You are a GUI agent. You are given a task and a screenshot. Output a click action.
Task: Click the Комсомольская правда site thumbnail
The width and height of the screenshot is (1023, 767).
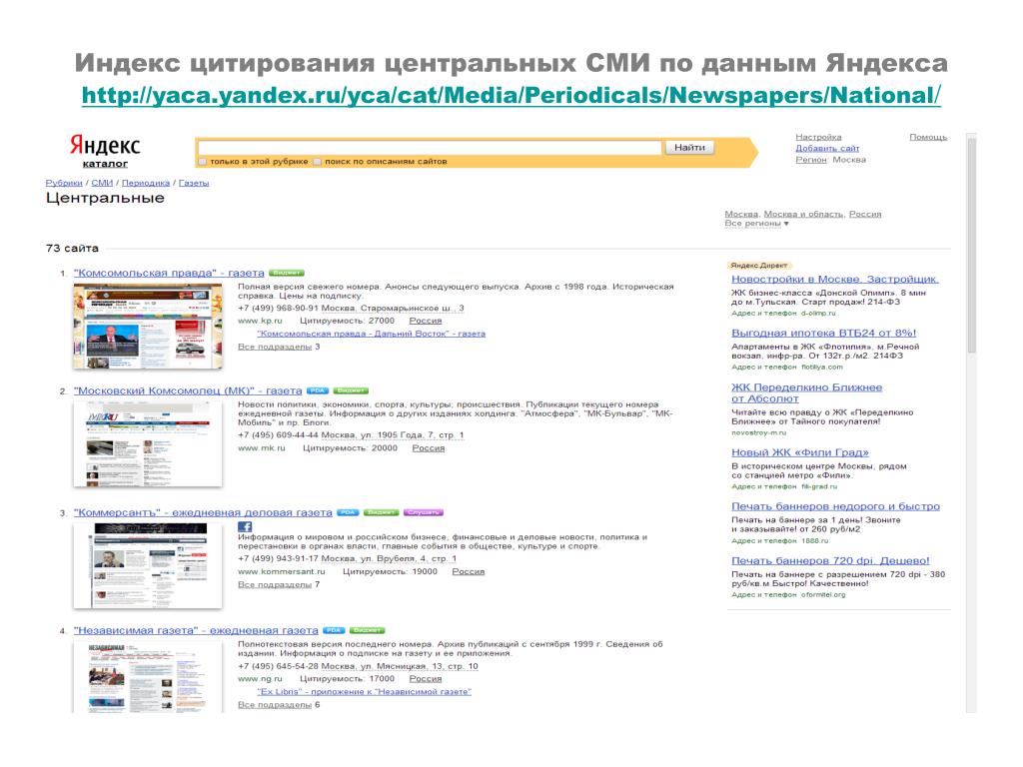(x=148, y=327)
